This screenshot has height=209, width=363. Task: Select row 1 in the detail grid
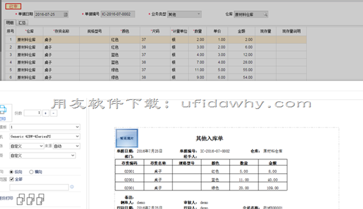point(156,40)
